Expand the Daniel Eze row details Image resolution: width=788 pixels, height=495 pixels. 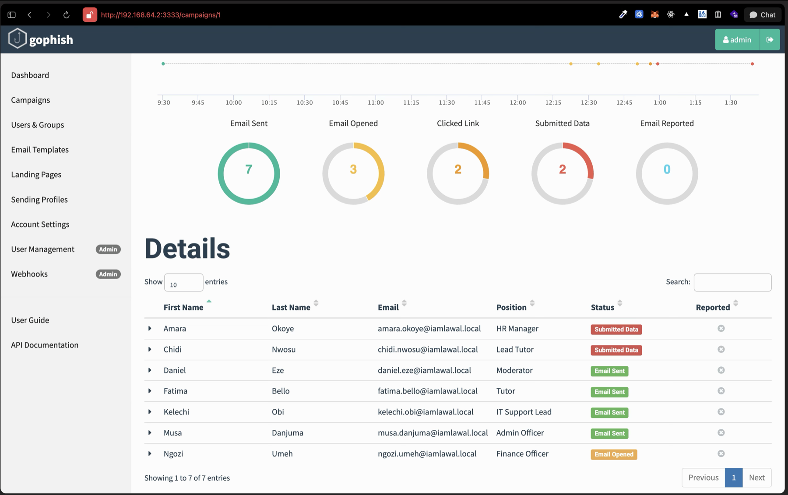pos(150,370)
